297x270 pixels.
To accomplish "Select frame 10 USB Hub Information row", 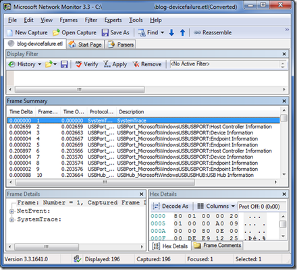I will coord(143,175).
